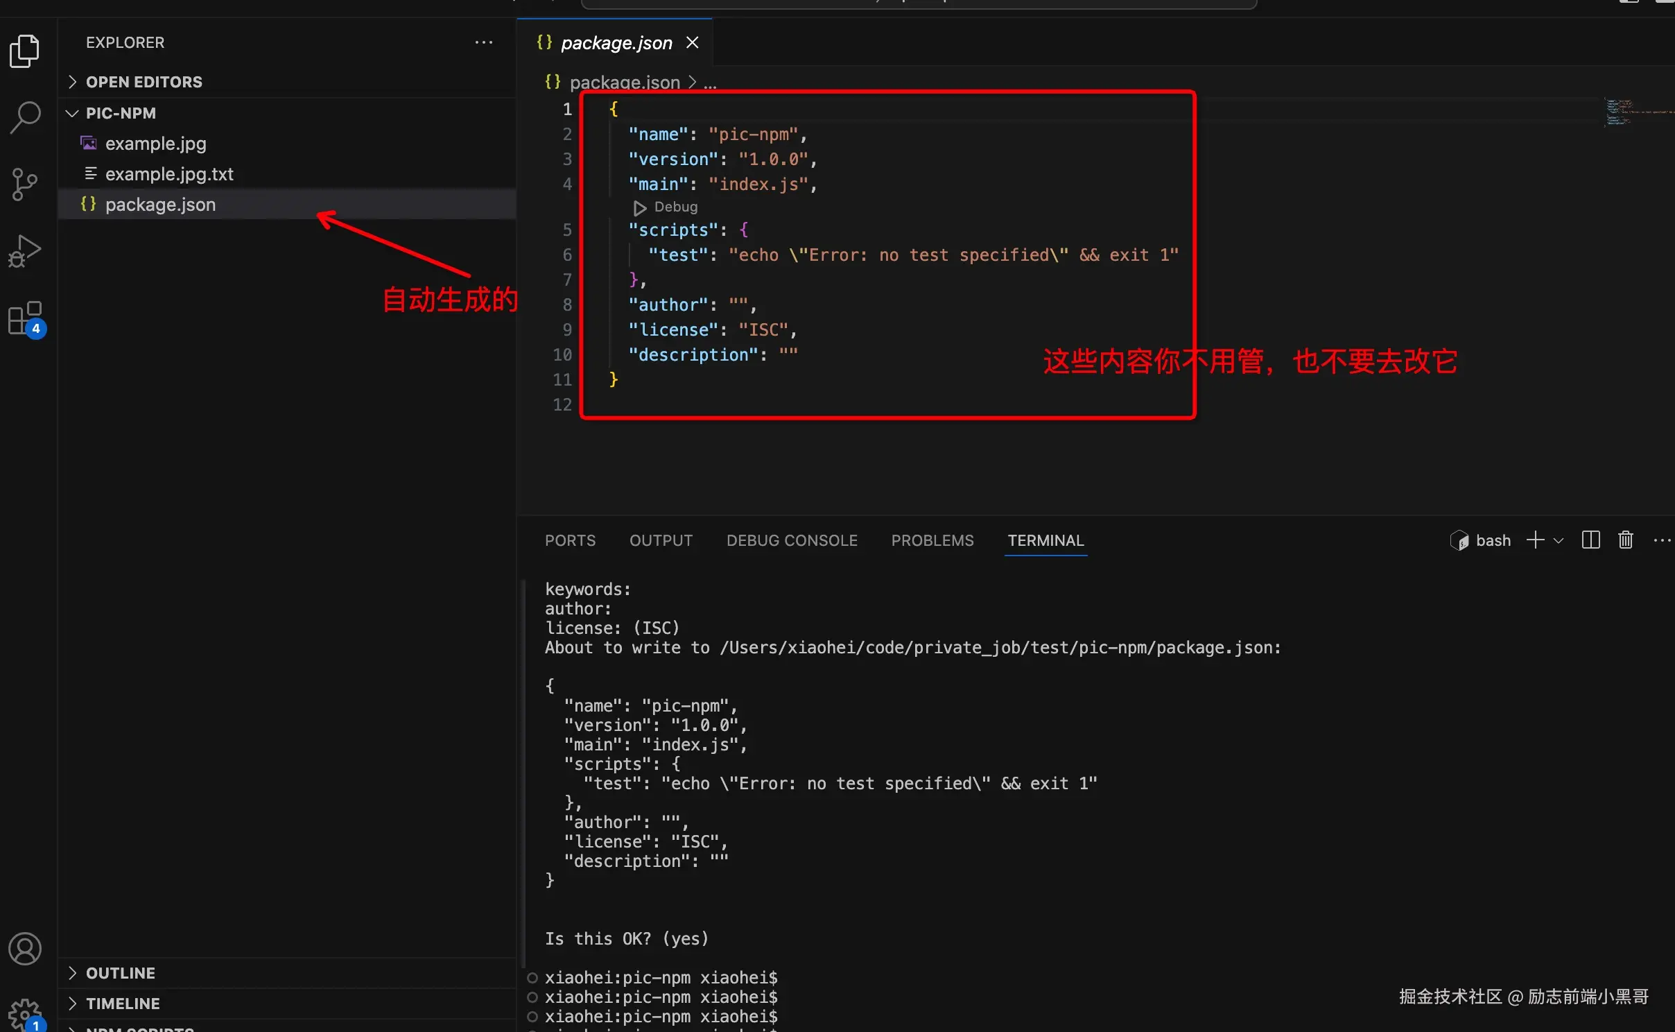Close the package.json editor tab
Viewport: 1675px width, 1032px height.
coord(692,43)
